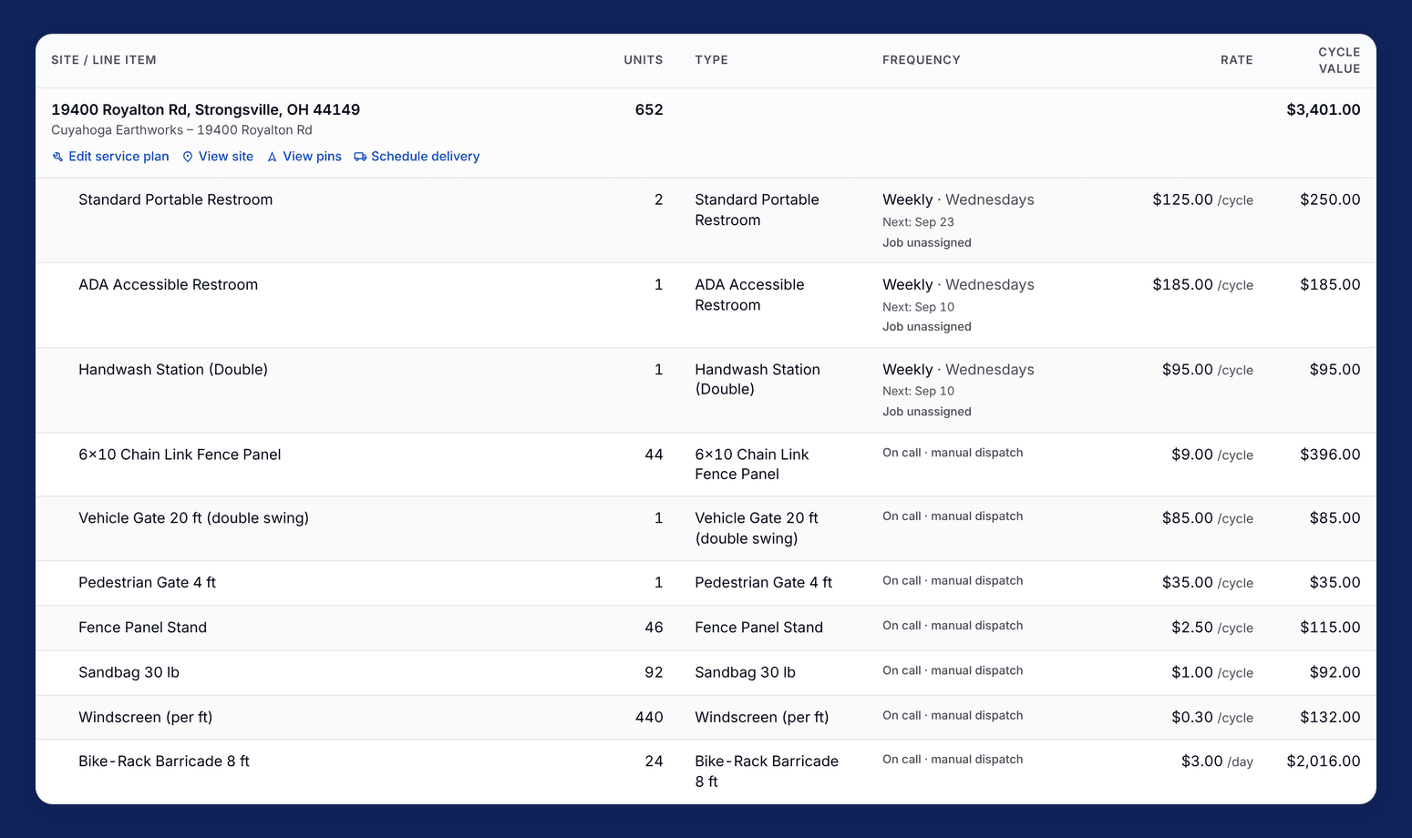Select the Handwash Station (Double) line item name
The width and height of the screenshot is (1412, 838).
(173, 369)
